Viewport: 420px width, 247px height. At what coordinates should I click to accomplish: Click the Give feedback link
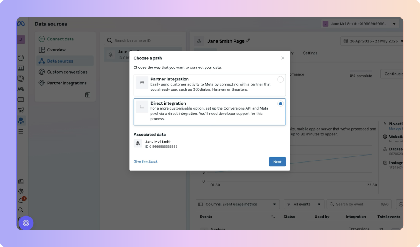[146, 162]
